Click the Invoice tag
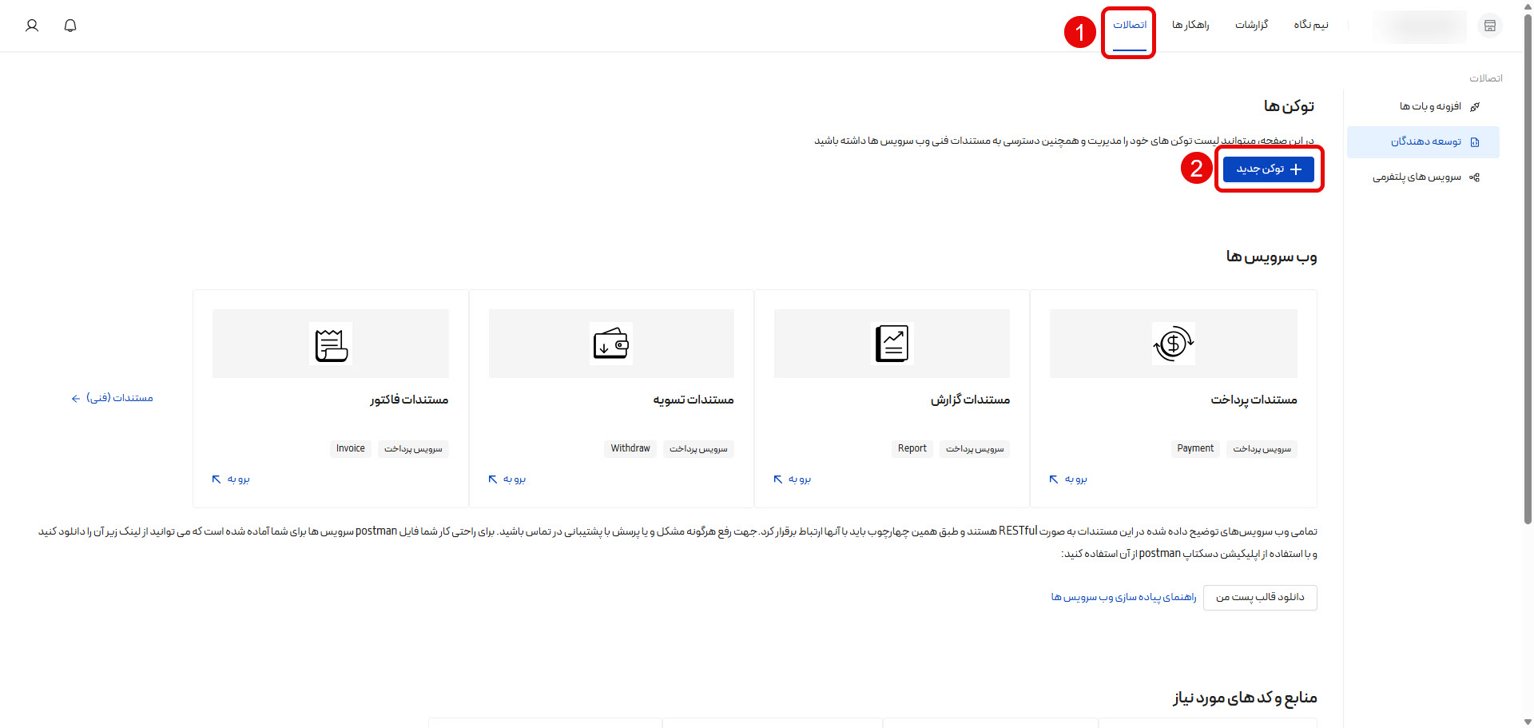1534x728 pixels. pyautogui.click(x=350, y=448)
